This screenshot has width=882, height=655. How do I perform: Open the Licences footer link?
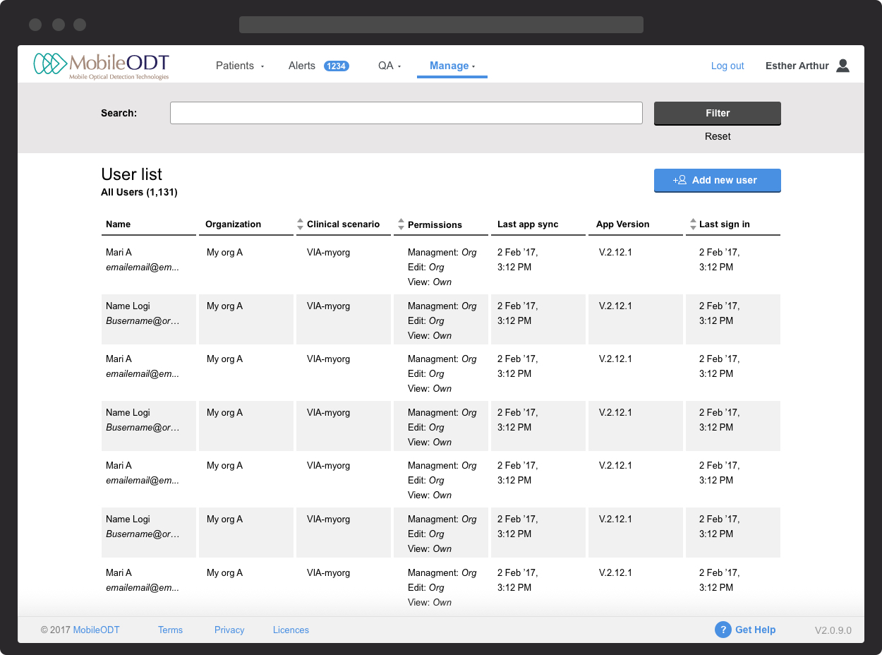(291, 630)
